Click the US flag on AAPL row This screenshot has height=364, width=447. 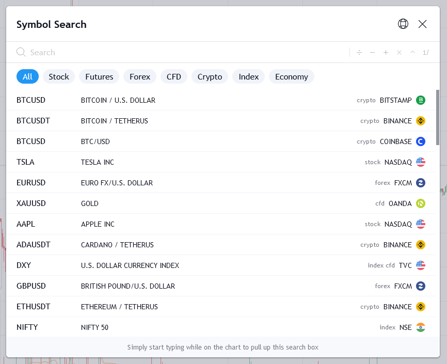[x=421, y=224]
